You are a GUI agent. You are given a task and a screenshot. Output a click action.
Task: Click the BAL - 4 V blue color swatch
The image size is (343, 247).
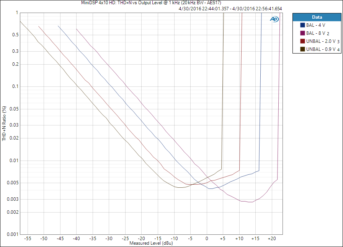pos(302,25)
